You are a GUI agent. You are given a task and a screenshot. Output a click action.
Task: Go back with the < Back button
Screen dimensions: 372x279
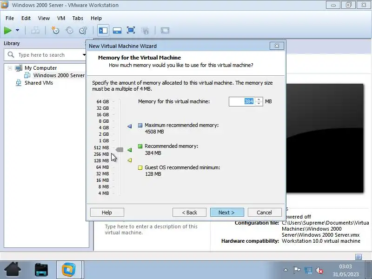click(189, 213)
